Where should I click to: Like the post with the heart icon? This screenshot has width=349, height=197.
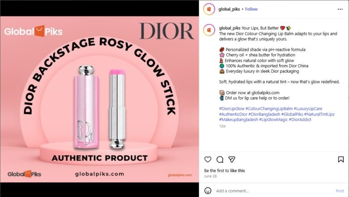coord(208,159)
